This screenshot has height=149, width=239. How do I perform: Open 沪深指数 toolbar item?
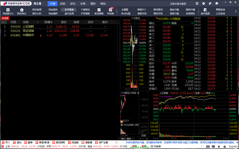click(85, 14)
